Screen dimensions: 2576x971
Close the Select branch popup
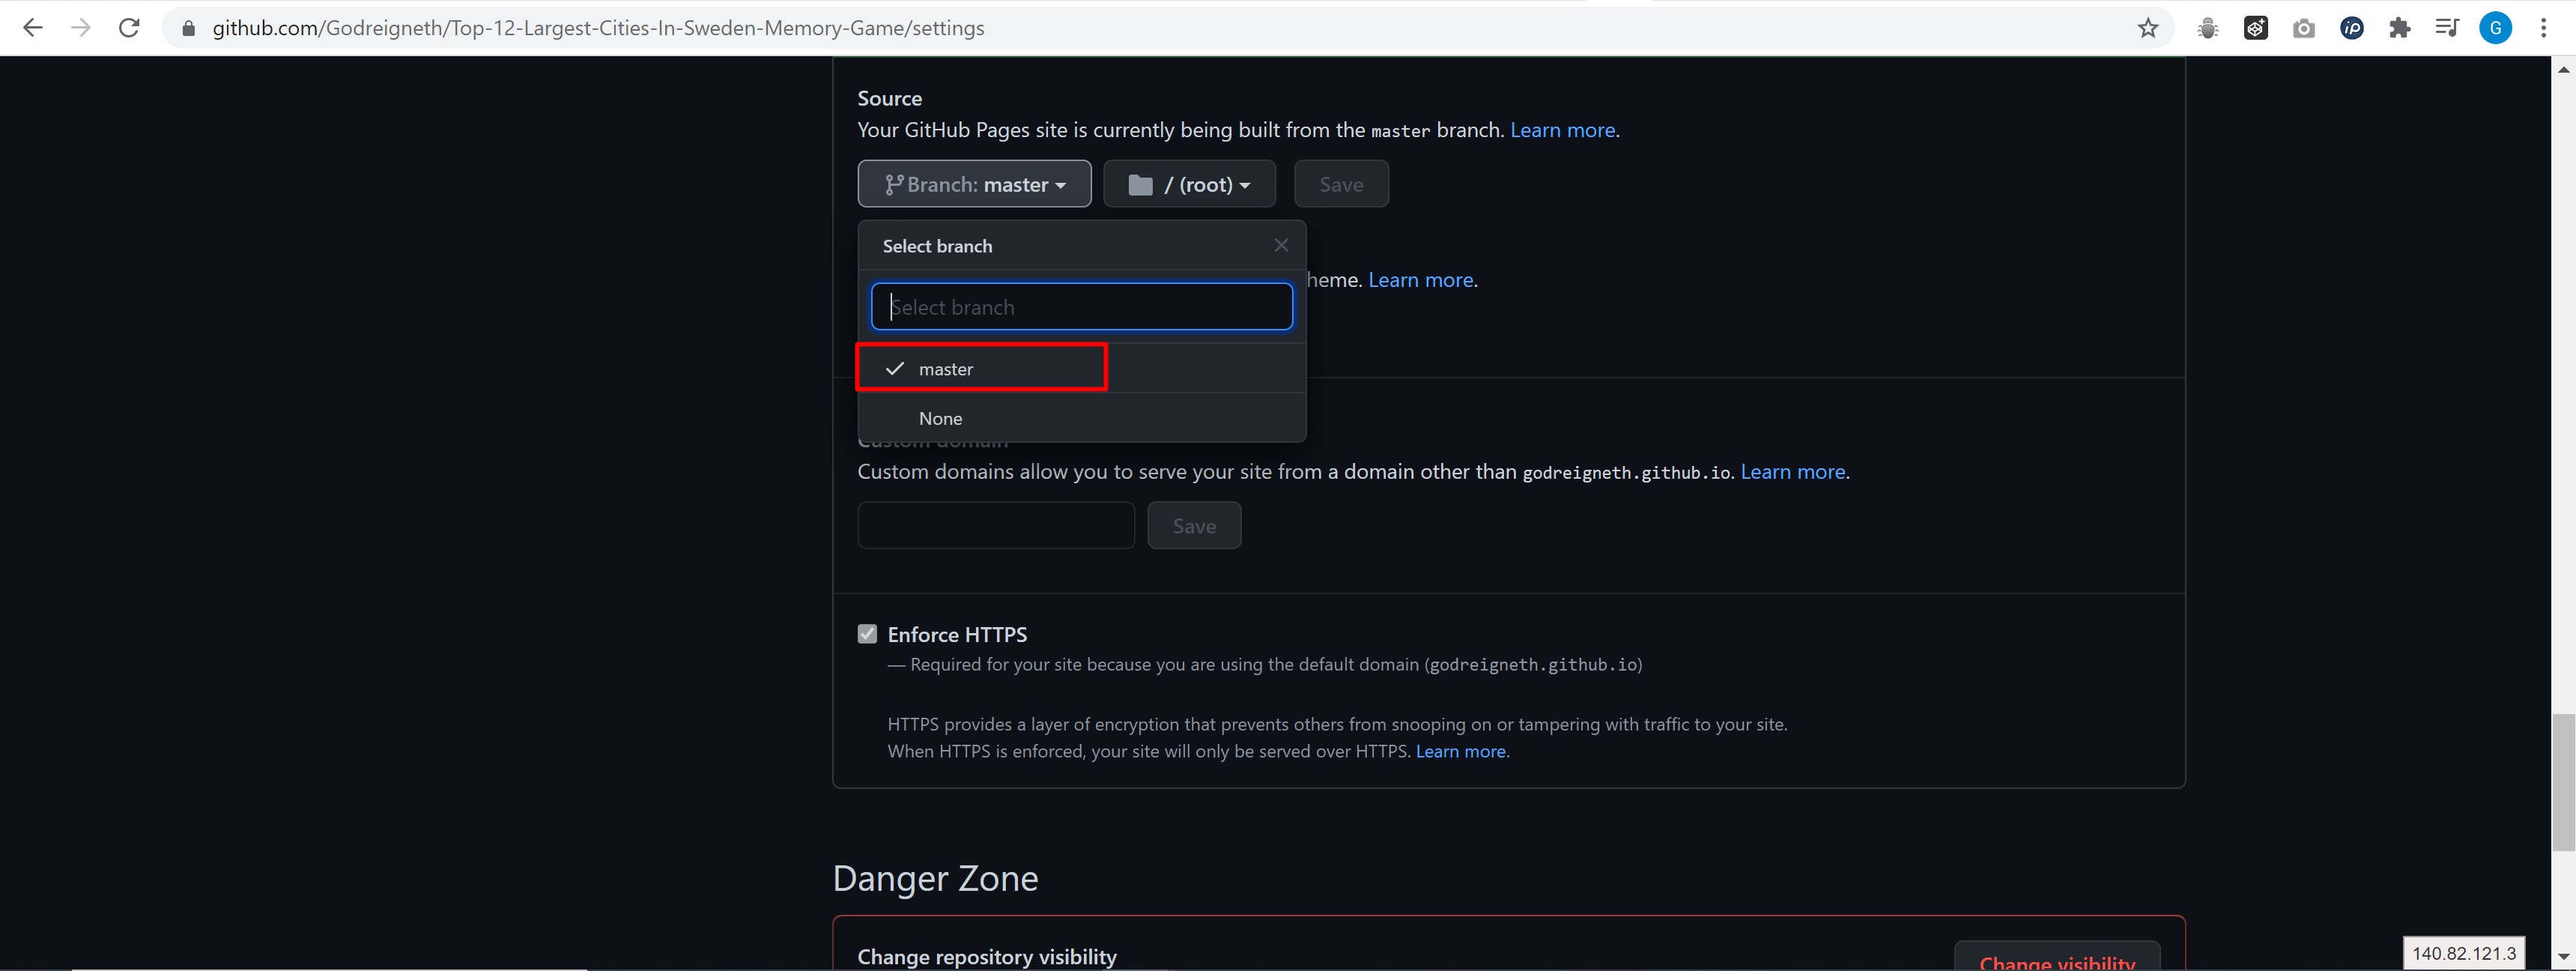[1281, 245]
